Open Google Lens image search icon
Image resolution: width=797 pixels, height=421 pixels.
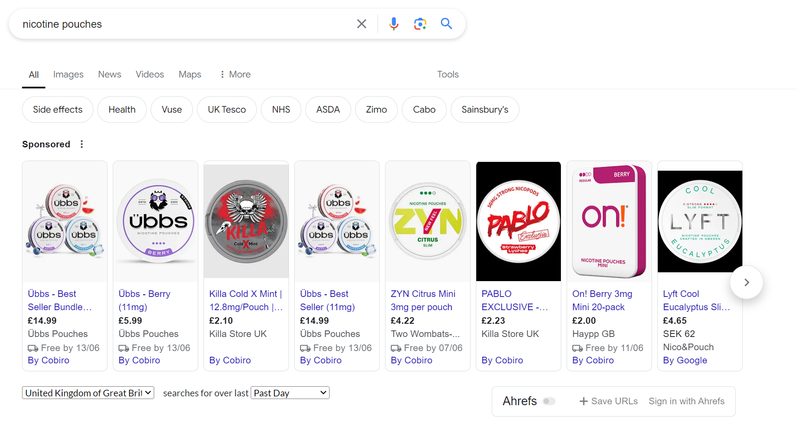pos(420,24)
